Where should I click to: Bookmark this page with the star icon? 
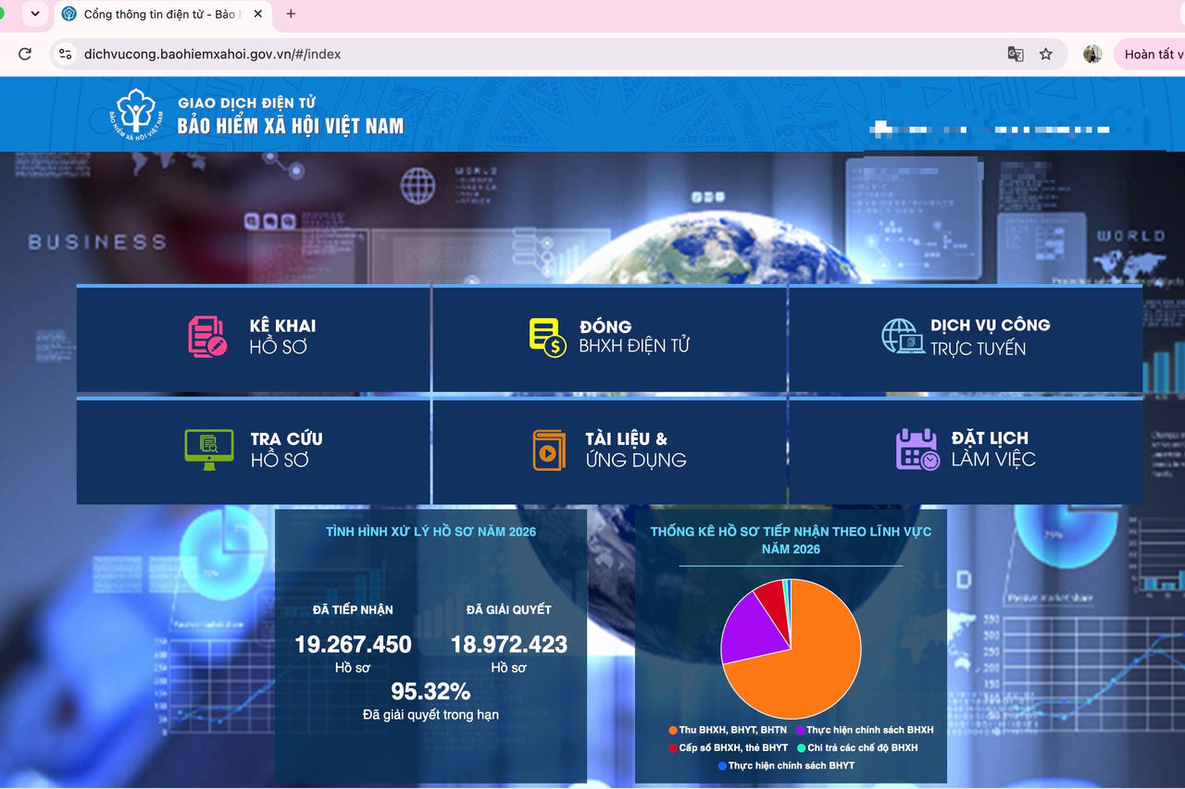(1045, 55)
